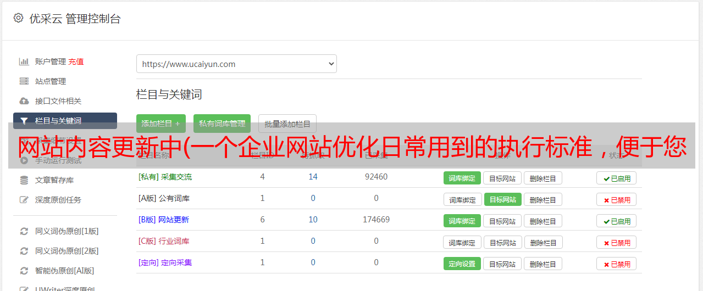Click refresh icon beside 智能伪原创[AI版]
Viewport: 703px width, 291px height.
24,271
